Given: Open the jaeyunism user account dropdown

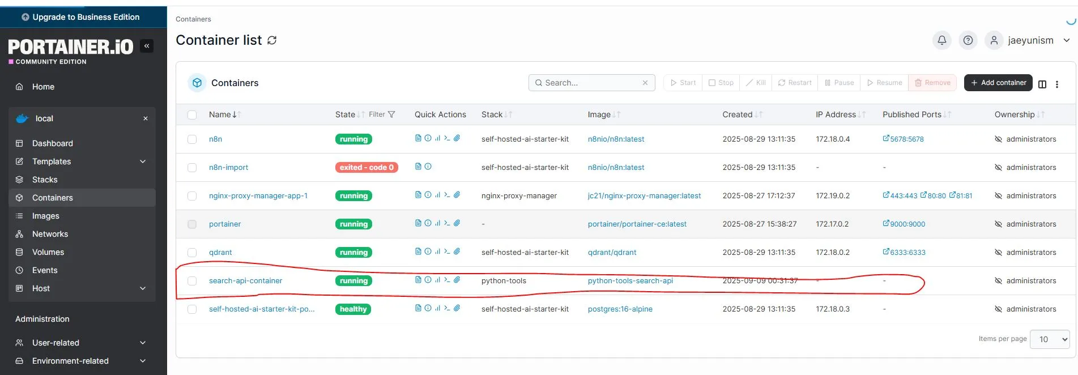Looking at the screenshot, I should point(1028,40).
